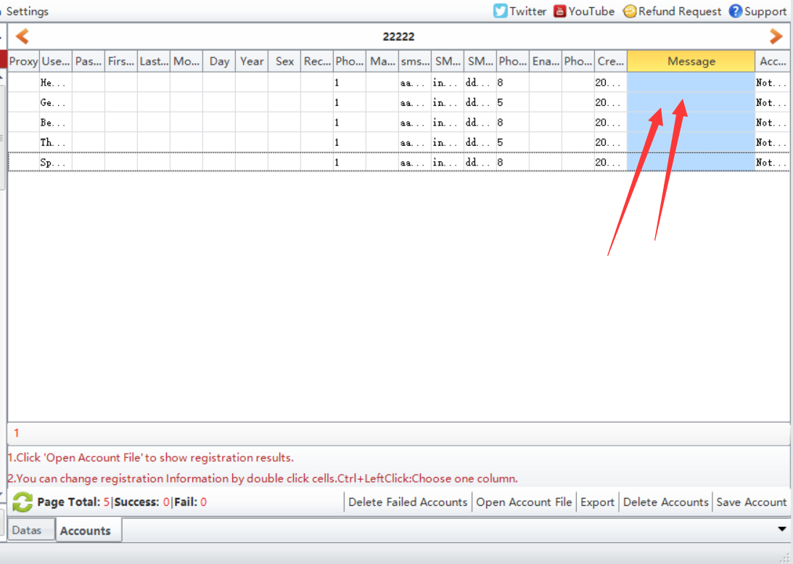Screen dimensions: 793x564
Task: Select the Message column header
Action: pos(691,62)
